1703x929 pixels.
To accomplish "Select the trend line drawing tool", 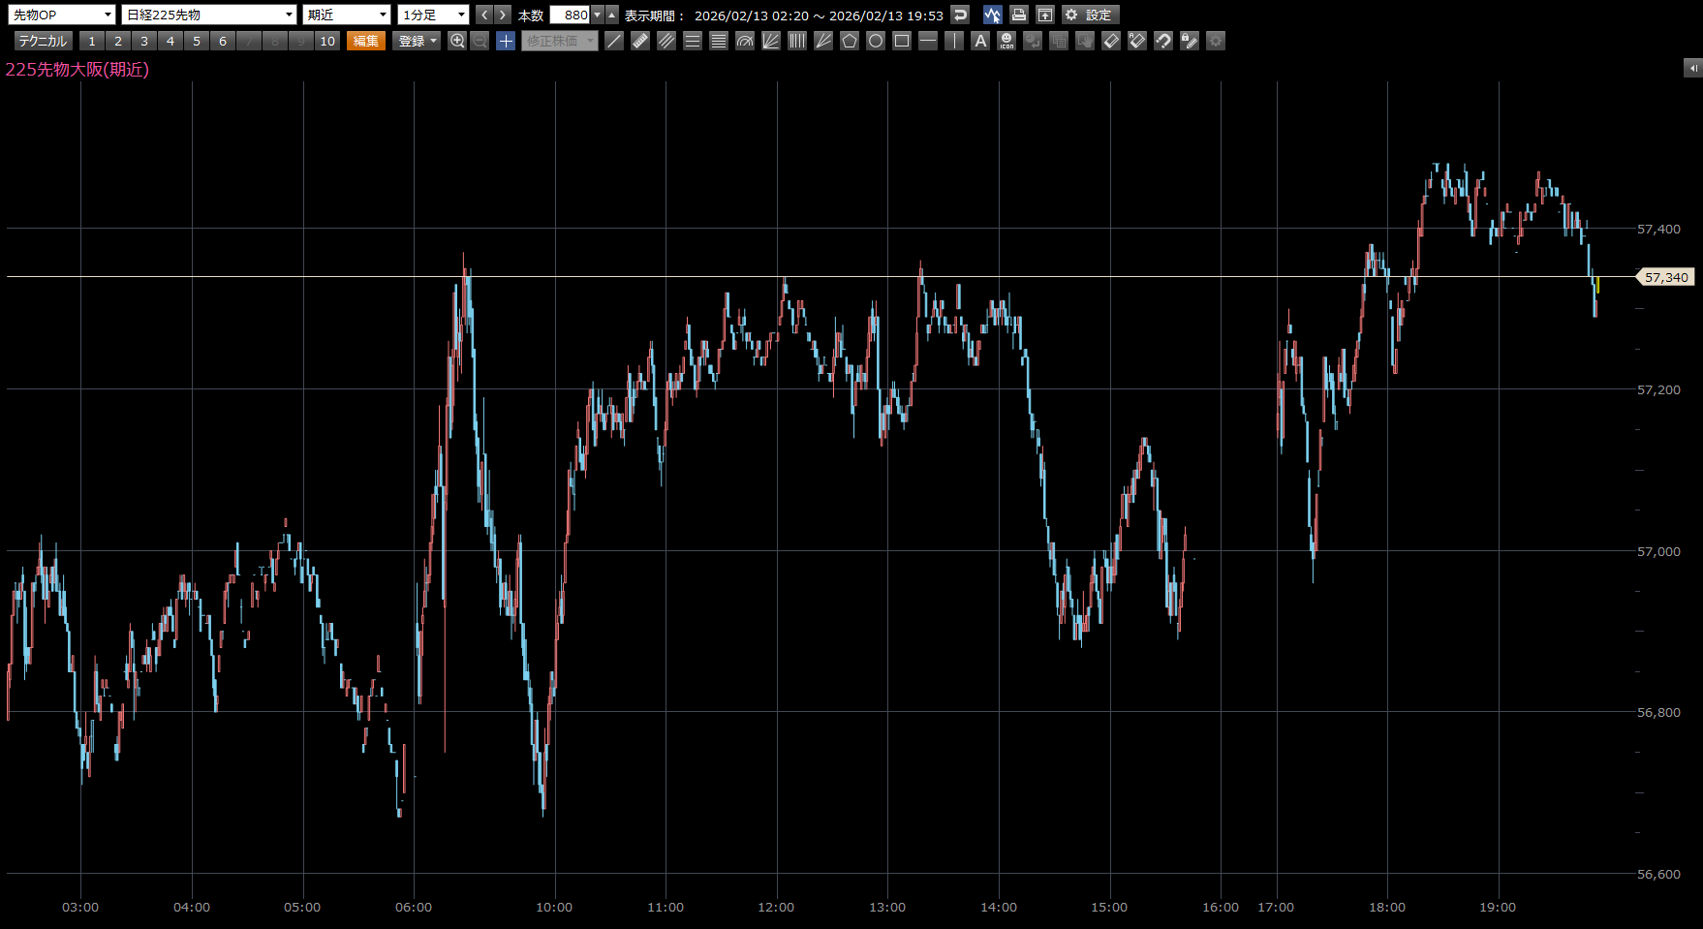I will coord(614,41).
